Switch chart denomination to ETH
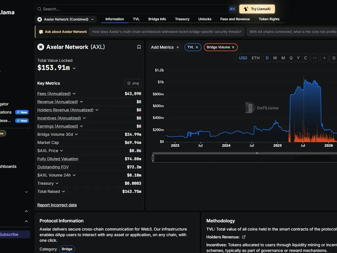Viewport: 337px width, 253px height. [x=255, y=58]
